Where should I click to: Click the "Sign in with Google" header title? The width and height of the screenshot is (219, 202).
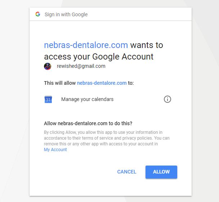(66, 14)
